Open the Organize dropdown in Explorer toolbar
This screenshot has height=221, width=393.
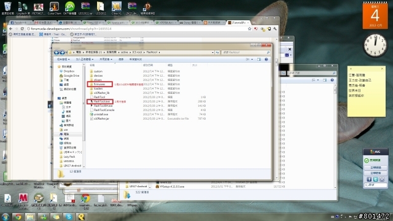click(63, 60)
